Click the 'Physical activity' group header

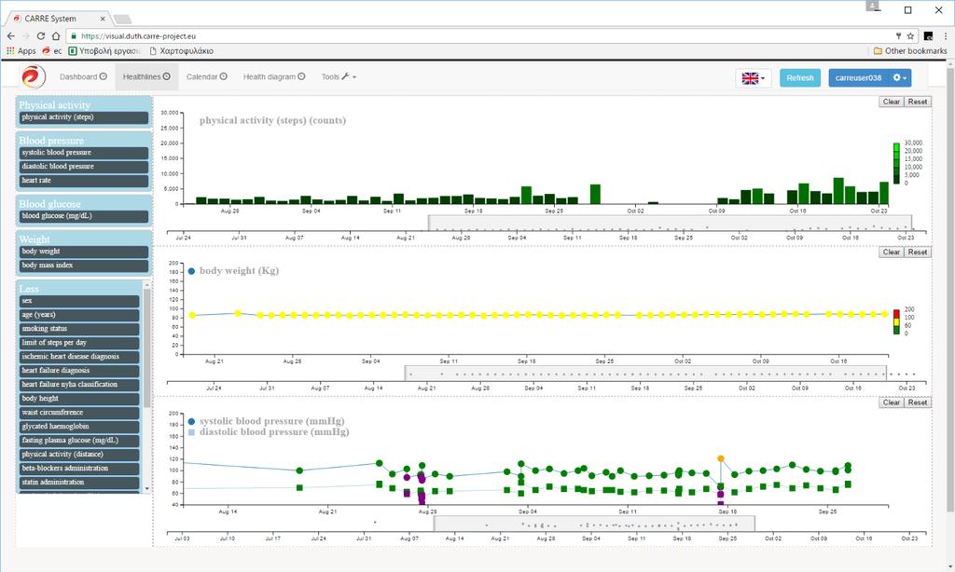pyautogui.click(x=54, y=104)
